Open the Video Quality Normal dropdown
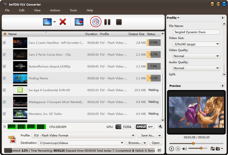The width and height of the screenshot is (228, 155). [x=196, y=56]
